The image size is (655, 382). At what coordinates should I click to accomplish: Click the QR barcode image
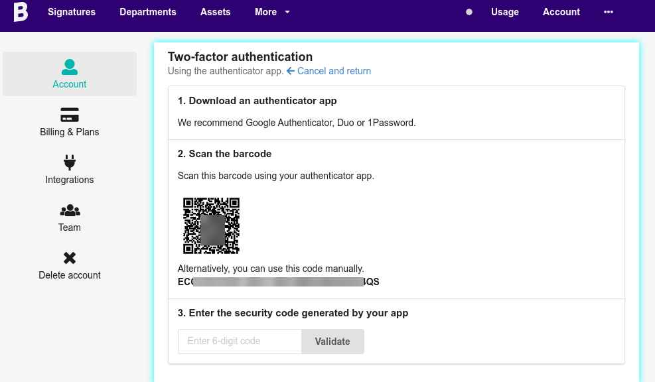click(x=212, y=226)
